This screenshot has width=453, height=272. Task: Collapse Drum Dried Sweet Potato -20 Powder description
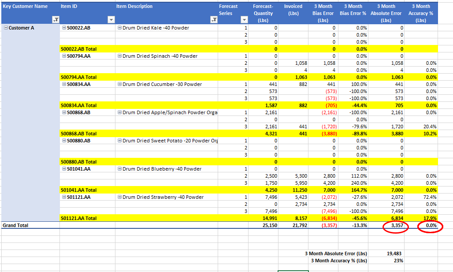pyautogui.click(x=119, y=141)
